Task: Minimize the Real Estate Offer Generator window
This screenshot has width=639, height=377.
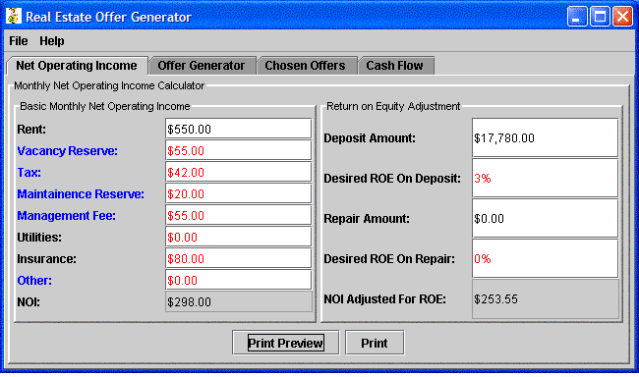Action: click(x=577, y=17)
